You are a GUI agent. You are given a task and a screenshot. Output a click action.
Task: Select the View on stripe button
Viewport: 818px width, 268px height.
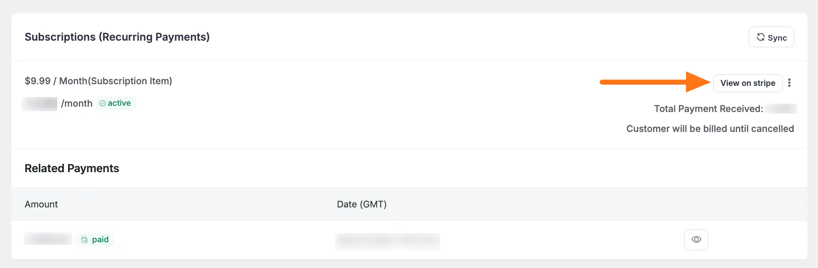click(x=748, y=83)
